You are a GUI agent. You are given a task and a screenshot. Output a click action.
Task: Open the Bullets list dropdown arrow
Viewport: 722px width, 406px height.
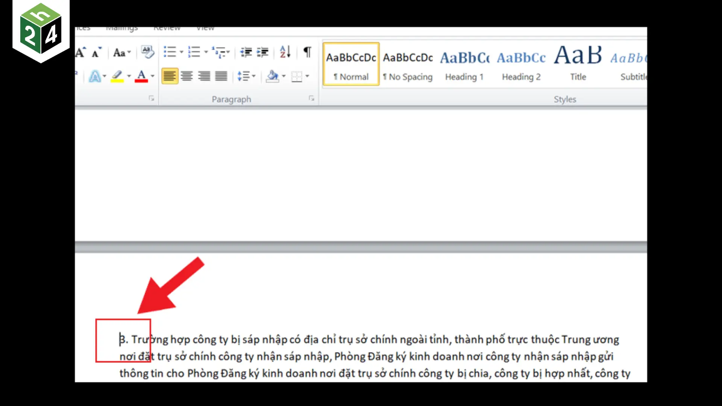coord(181,52)
